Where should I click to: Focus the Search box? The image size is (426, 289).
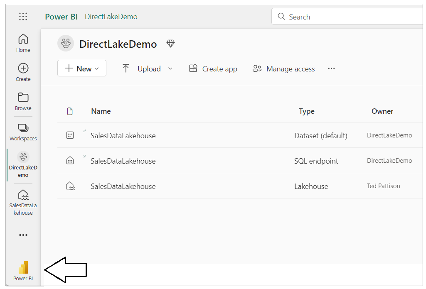(348, 17)
